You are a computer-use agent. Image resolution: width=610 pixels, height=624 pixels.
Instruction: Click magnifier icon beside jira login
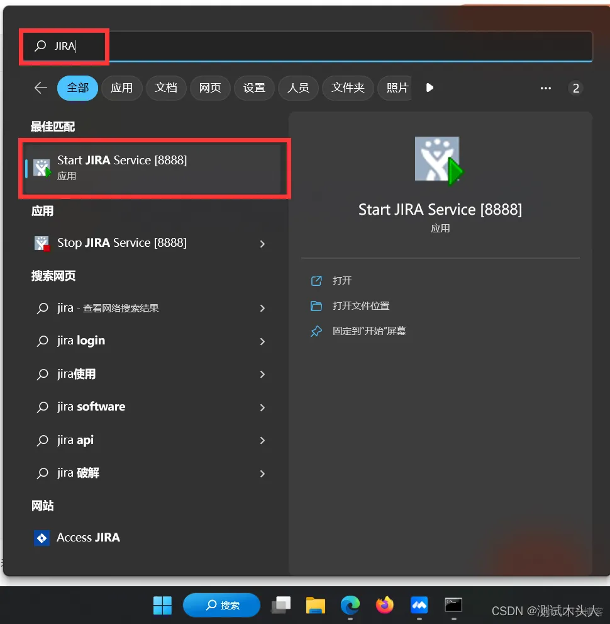point(42,341)
